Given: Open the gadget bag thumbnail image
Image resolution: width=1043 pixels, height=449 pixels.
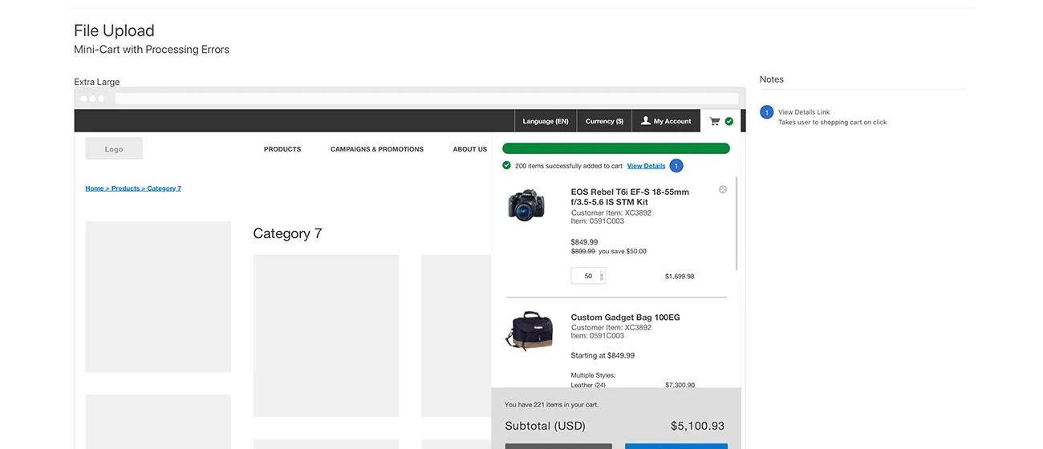Looking at the screenshot, I should [530, 330].
